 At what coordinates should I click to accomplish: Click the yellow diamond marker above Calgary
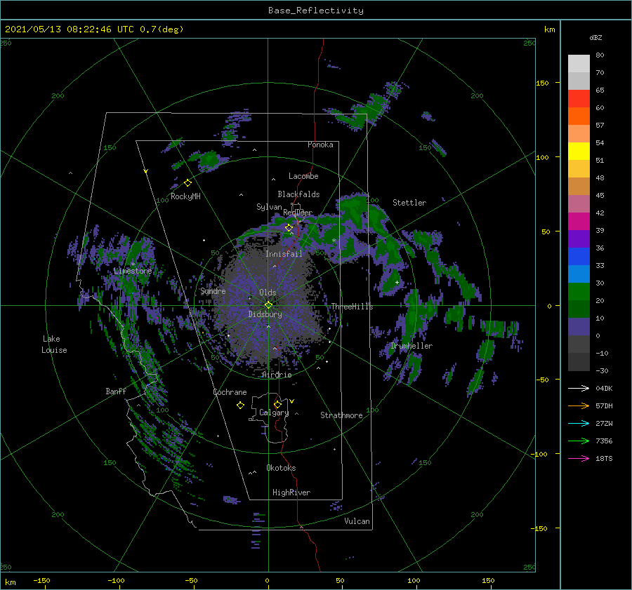coord(277,404)
